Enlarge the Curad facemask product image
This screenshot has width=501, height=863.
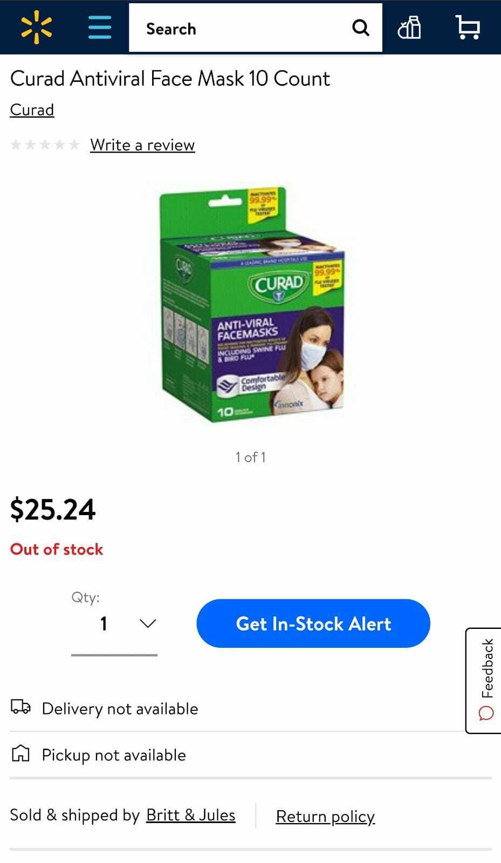(251, 305)
